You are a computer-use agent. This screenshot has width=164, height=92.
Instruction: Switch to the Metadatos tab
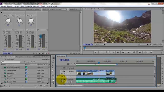coord(74,10)
